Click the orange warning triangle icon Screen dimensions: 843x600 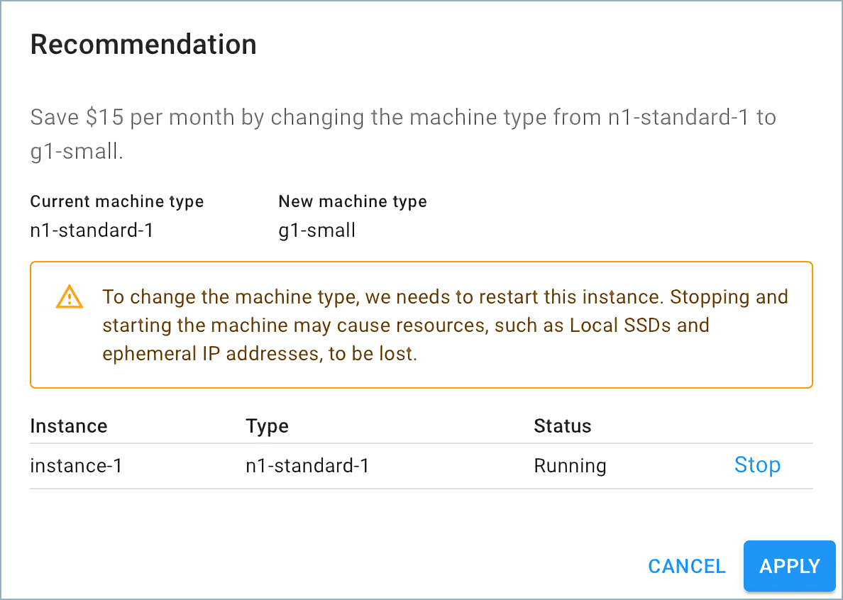69,296
